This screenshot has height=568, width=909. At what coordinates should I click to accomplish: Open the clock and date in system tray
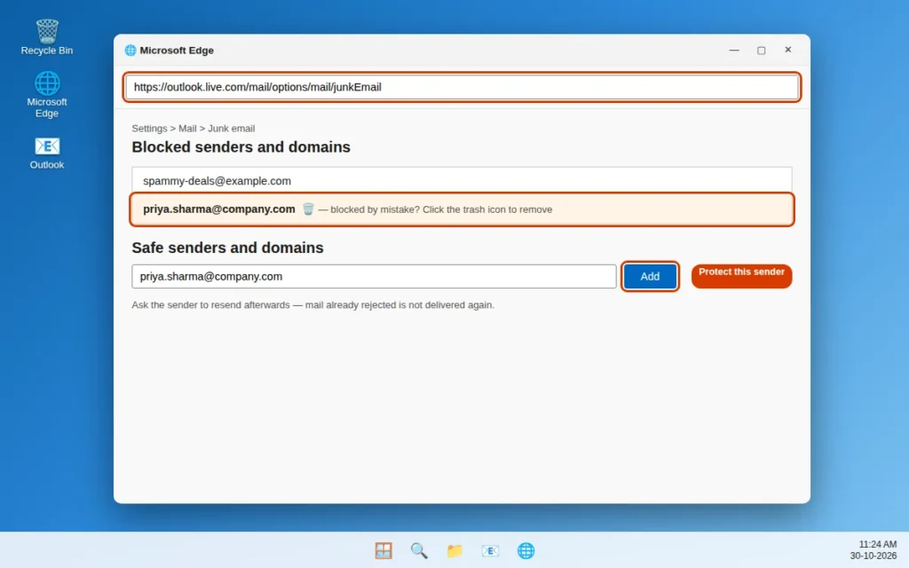point(873,550)
